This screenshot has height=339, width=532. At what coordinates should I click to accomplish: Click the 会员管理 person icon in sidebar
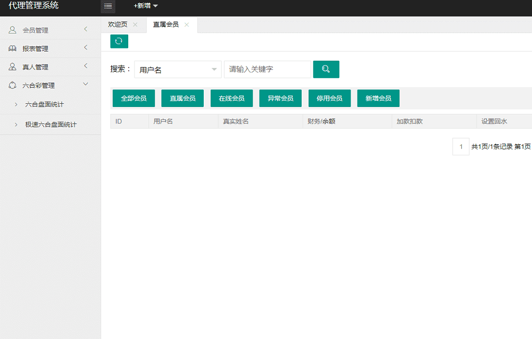coord(12,29)
